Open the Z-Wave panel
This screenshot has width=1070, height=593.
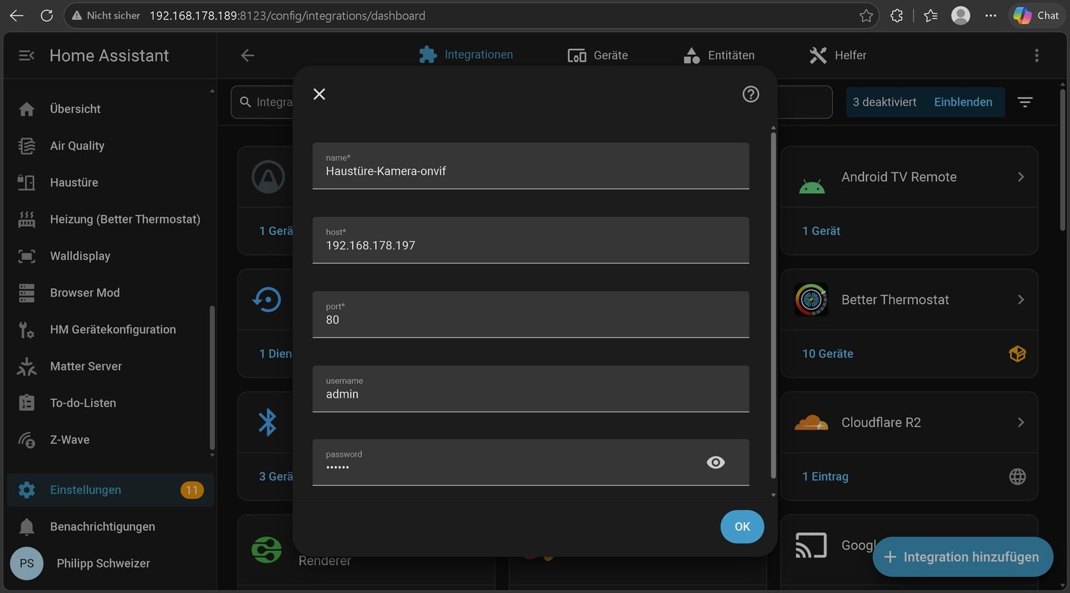click(x=110, y=440)
